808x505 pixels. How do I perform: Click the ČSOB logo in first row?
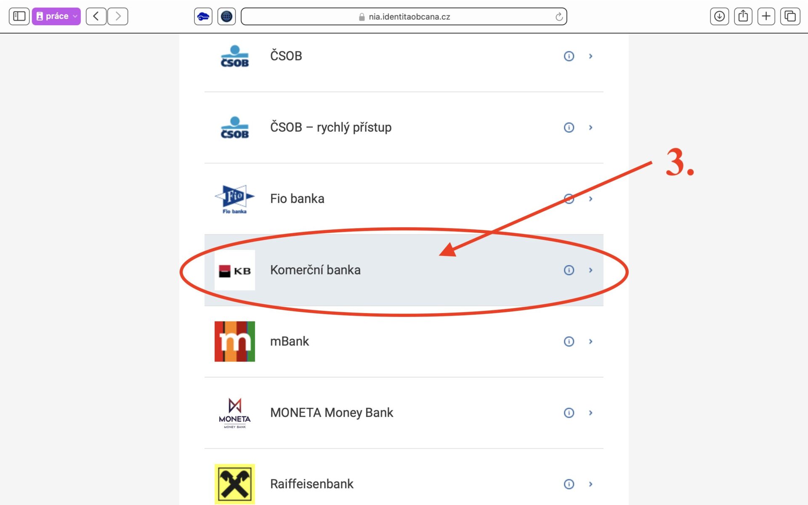click(x=235, y=56)
